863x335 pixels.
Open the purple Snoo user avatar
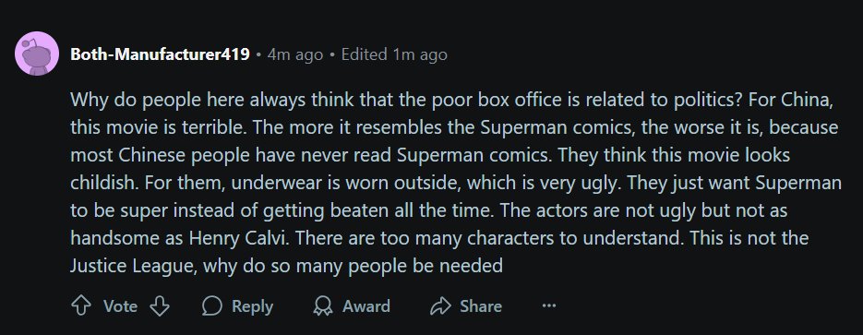tap(37, 54)
